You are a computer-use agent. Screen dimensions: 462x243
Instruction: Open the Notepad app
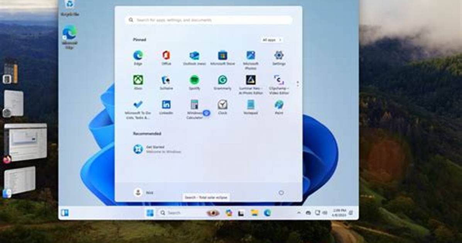click(251, 107)
